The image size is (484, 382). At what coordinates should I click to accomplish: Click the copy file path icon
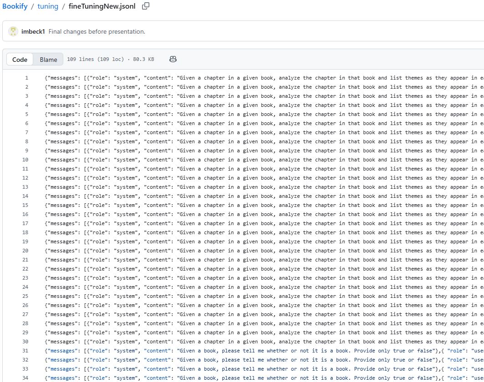pyautogui.click(x=146, y=6)
